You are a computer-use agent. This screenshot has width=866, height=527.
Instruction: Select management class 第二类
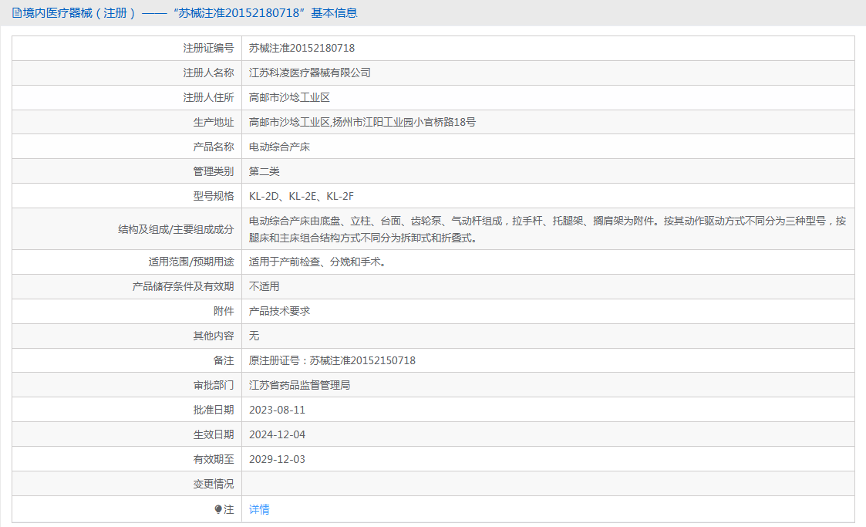coord(264,171)
